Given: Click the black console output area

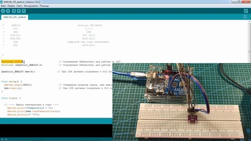Looking at the screenshot, I should [56, 130].
